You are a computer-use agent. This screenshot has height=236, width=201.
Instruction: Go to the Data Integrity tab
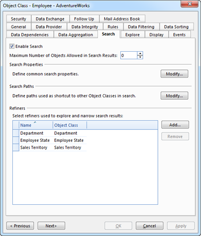(x=85, y=27)
